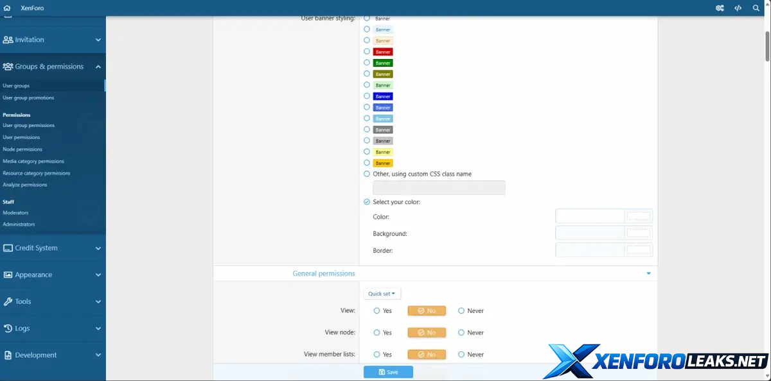Open the search magnifier icon

(x=756, y=8)
